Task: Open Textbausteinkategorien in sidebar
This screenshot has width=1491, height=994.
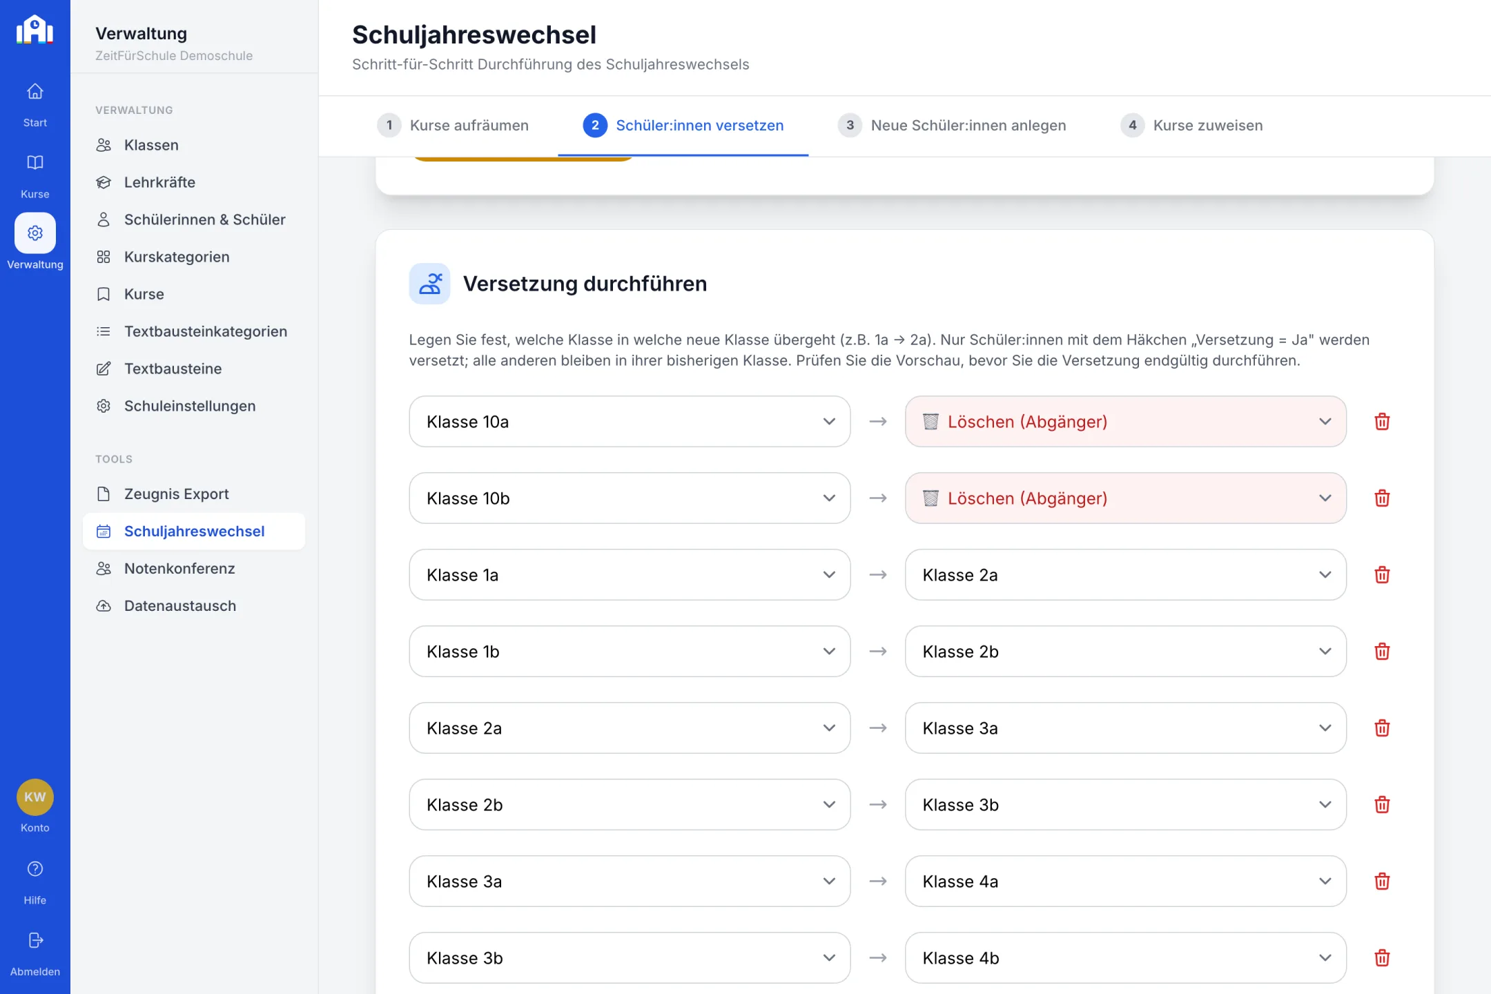Action: click(x=194, y=331)
